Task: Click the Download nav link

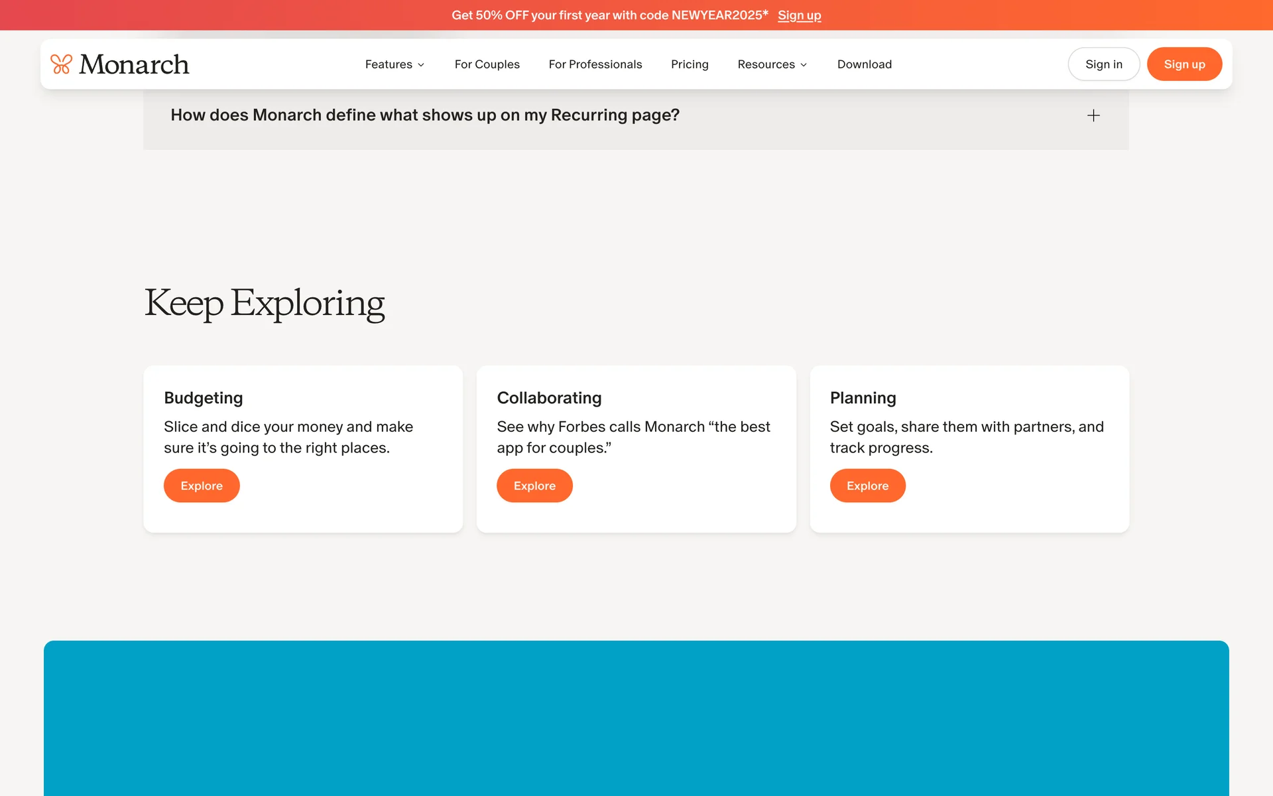Action: (x=864, y=64)
